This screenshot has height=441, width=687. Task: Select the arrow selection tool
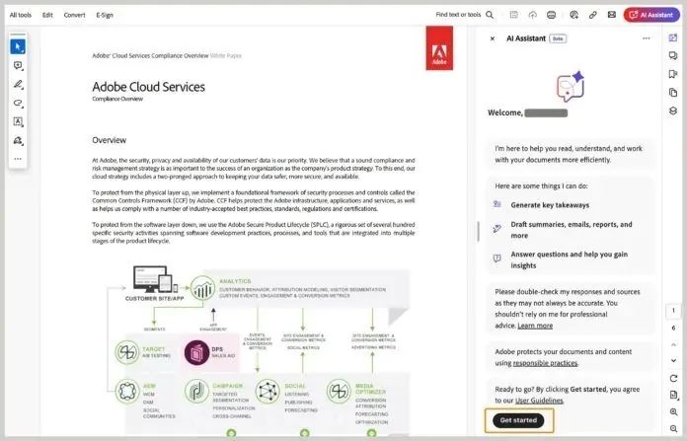point(18,47)
